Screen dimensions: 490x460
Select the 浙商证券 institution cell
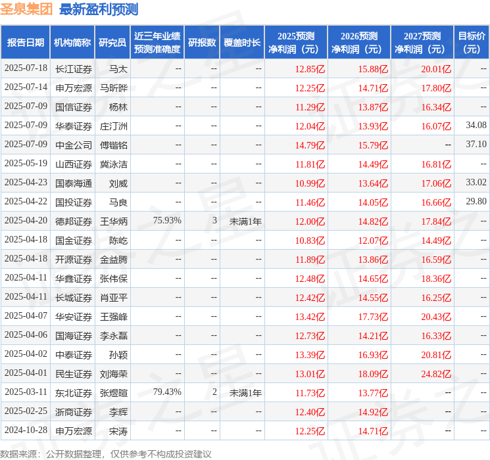tap(74, 412)
